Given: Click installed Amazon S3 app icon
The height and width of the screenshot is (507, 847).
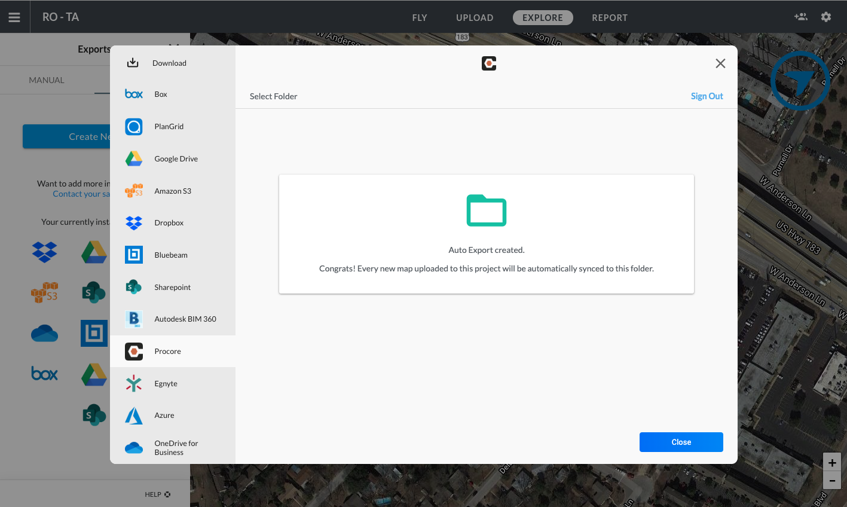Looking at the screenshot, I should [x=44, y=292].
